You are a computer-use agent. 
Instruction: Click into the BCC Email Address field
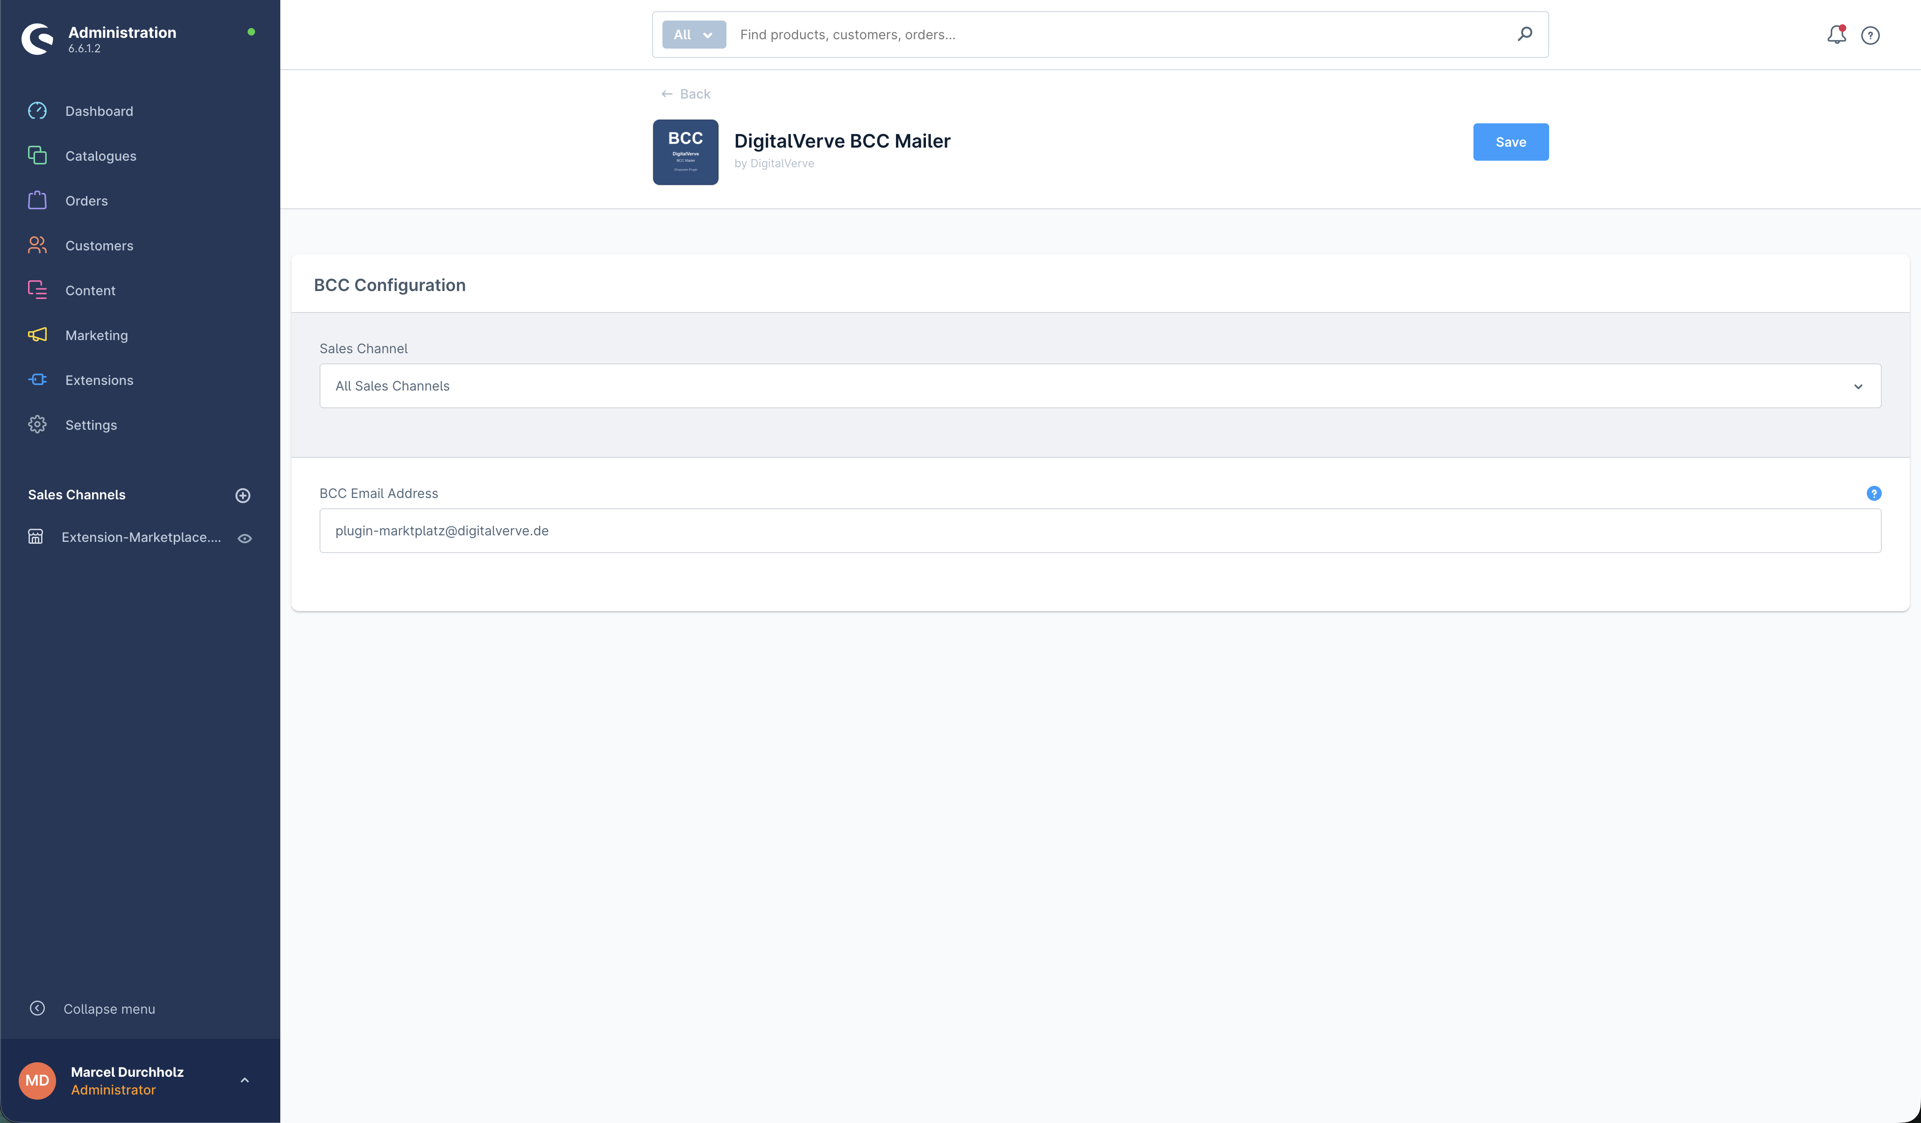1100,531
